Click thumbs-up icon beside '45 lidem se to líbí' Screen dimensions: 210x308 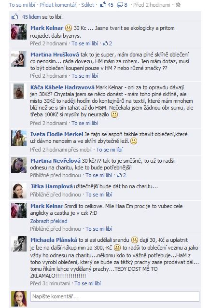click(15, 17)
